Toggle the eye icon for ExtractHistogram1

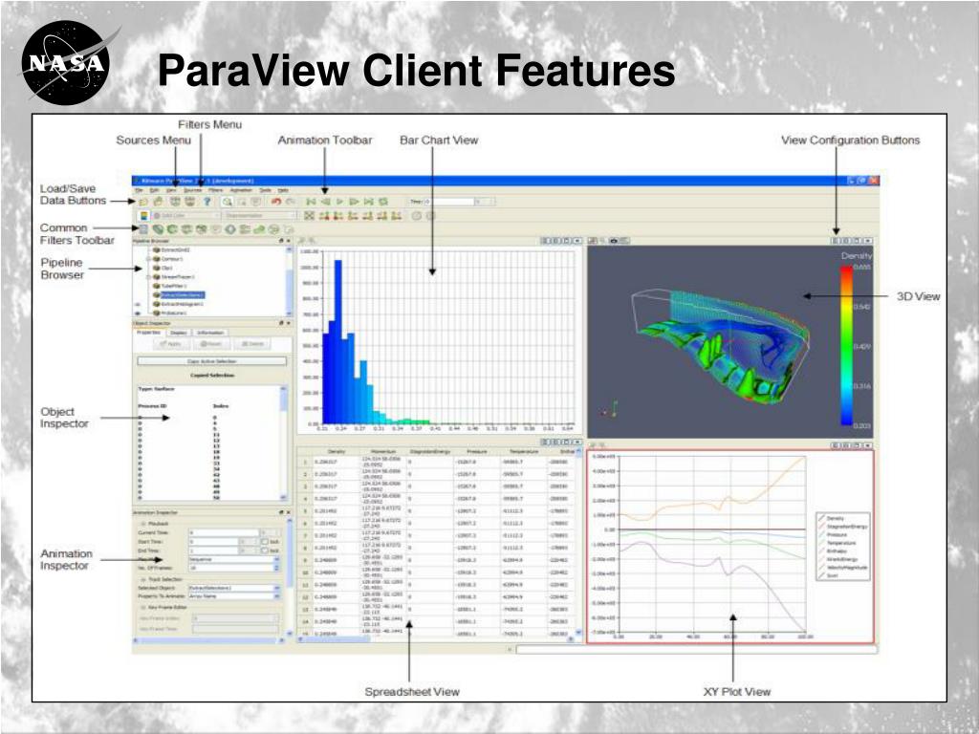(x=138, y=305)
